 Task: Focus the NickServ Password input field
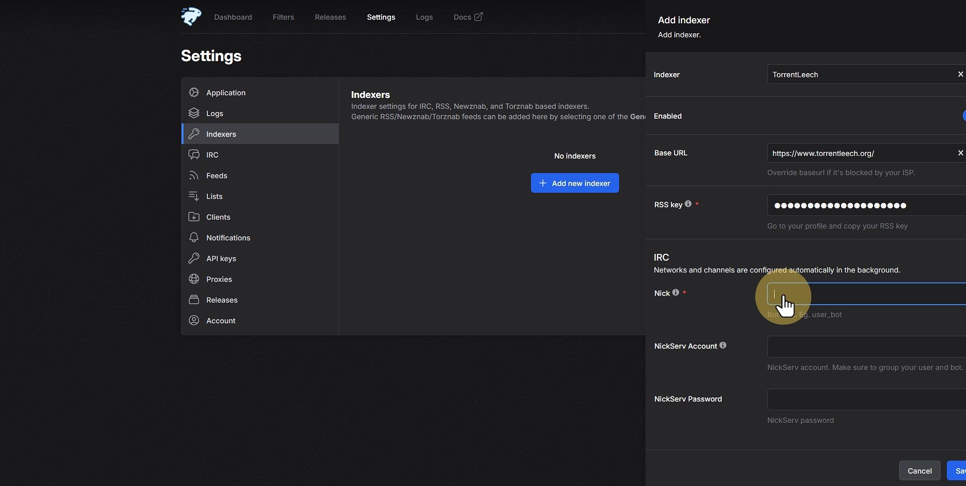866,399
